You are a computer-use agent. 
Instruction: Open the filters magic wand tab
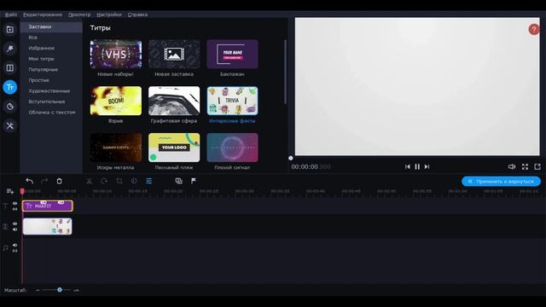coord(9,49)
